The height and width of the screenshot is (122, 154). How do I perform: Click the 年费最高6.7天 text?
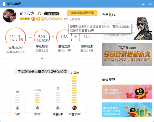coord(16,52)
